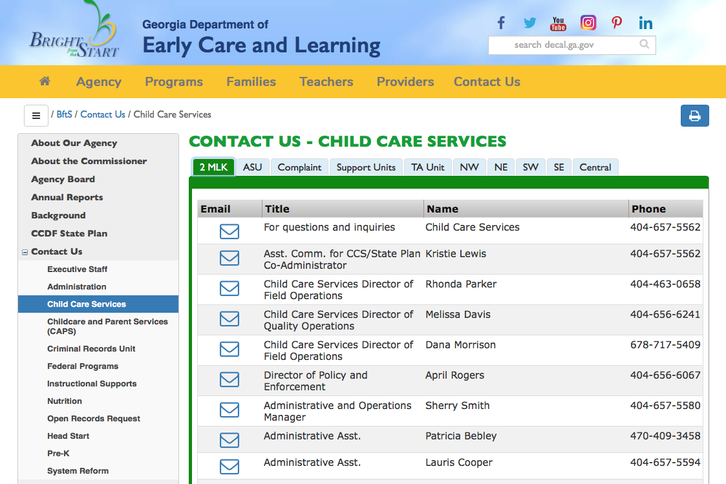726x484 pixels.
Task: Click phone number 678-717-5409
Action: point(665,344)
